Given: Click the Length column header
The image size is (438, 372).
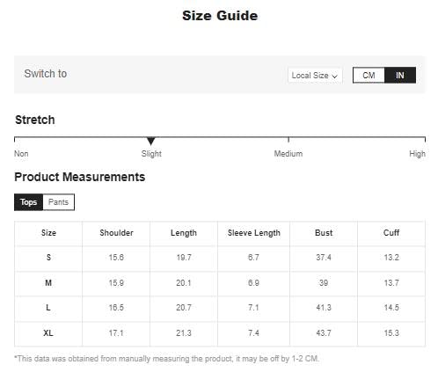Looking at the screenshot, I should pyautogui.click(x=184, y=233).
